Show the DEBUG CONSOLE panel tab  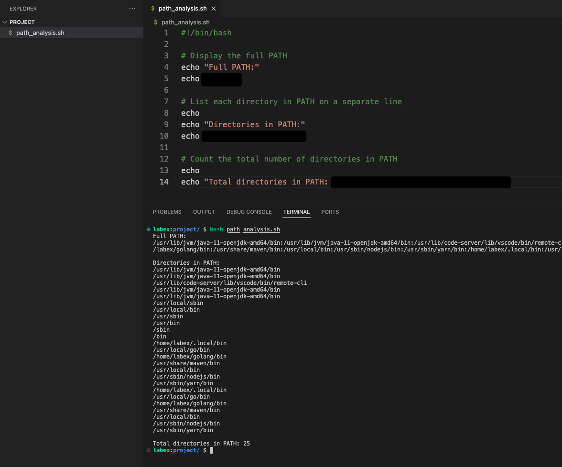(x=249, y=212)
